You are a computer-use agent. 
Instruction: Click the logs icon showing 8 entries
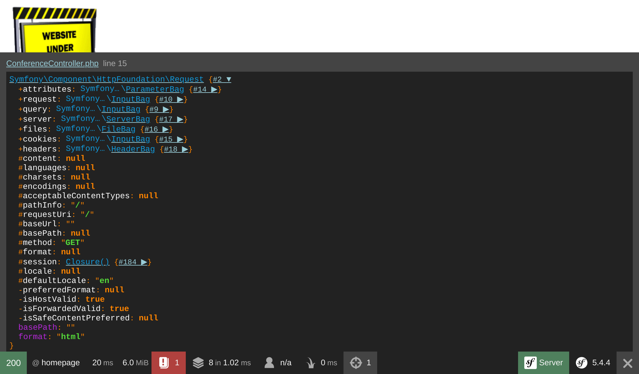click(x=199, y=362)
